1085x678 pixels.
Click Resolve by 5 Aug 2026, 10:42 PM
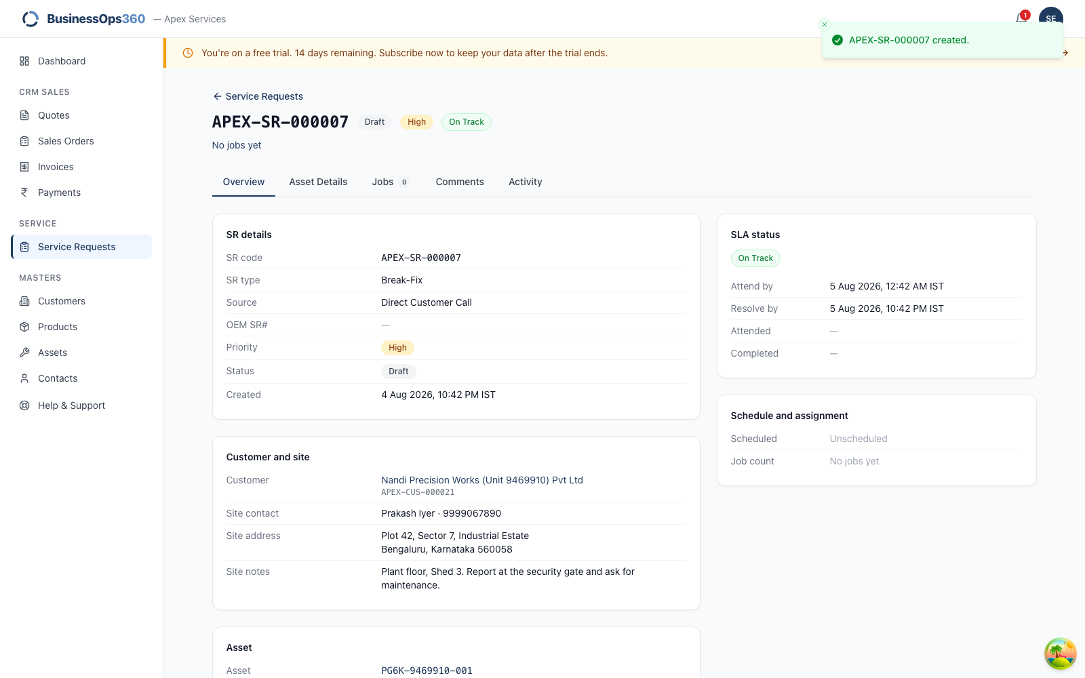point(887,308)
